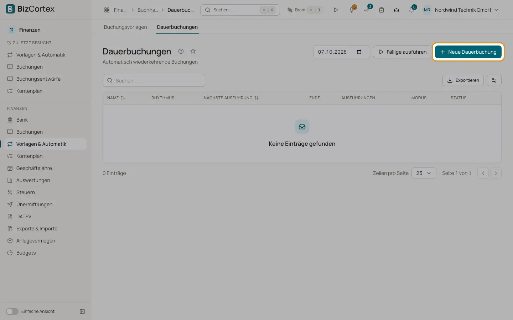Collapse the sidebar panel icon
This screenshot has width=513, height=320.
pos(82,311)
